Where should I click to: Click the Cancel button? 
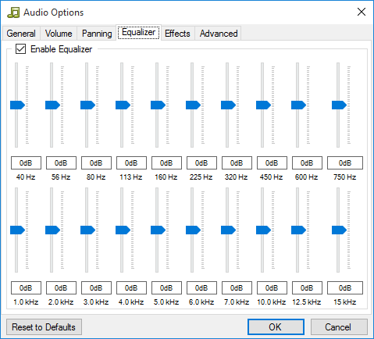tap(339, 327)
